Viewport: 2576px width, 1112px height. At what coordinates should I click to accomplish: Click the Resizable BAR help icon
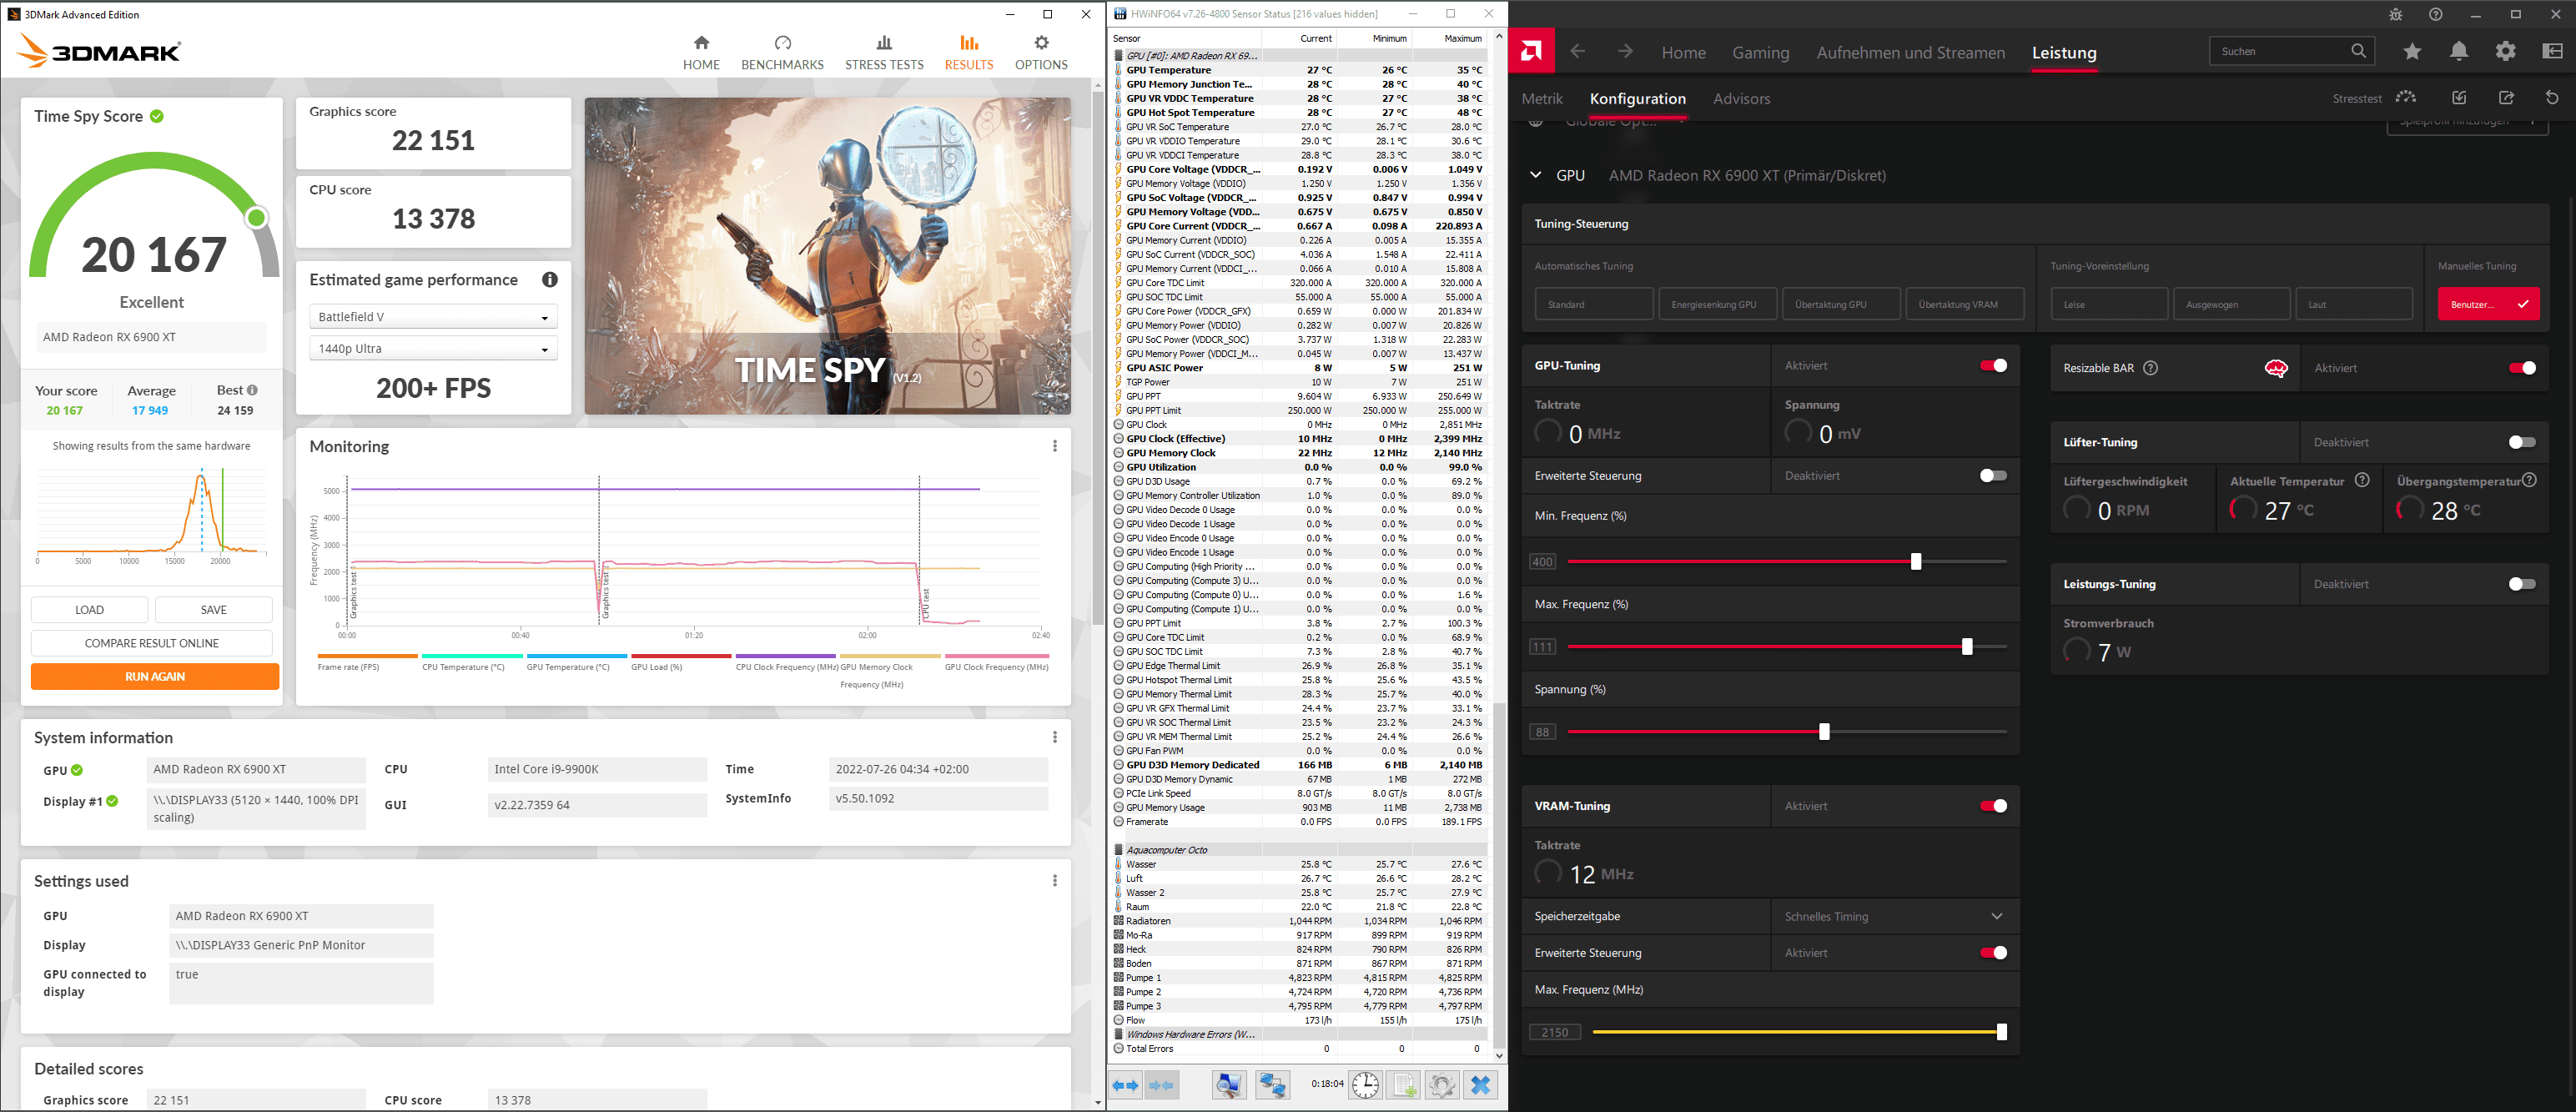click(x=2151, y=368)
